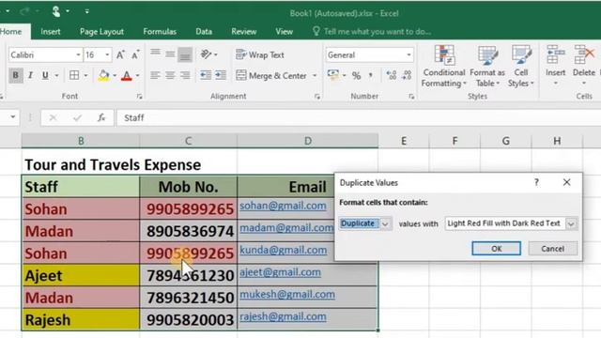Open Cell Styles gallery
The image size is (601, 338).
click(x=521, y=67)
